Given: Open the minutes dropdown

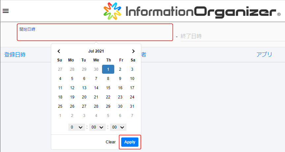Looking at the screenshot, I should (97, 127).
